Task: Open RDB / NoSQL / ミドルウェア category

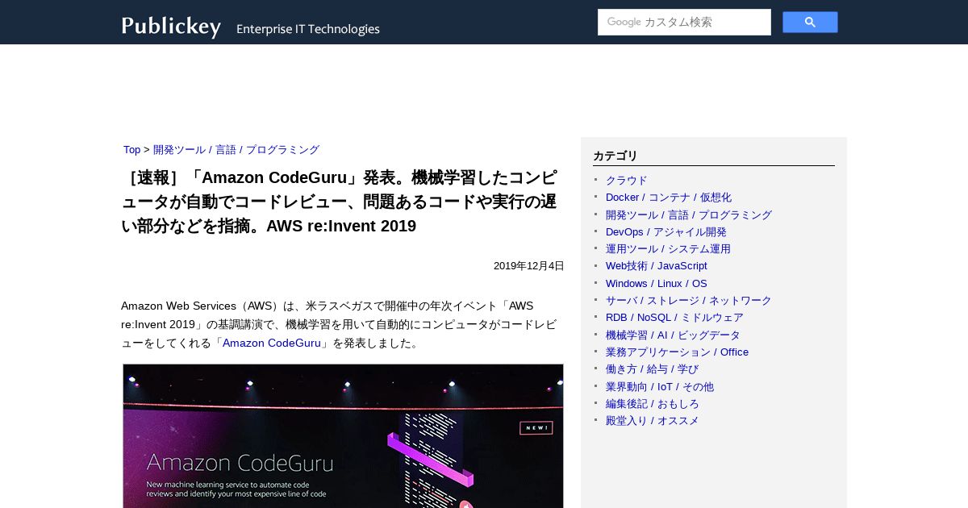Action: (674, 318)
